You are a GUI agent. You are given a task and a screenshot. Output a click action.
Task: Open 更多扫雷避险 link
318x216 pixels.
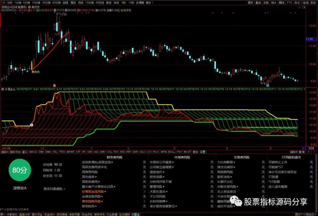point(54,189)
